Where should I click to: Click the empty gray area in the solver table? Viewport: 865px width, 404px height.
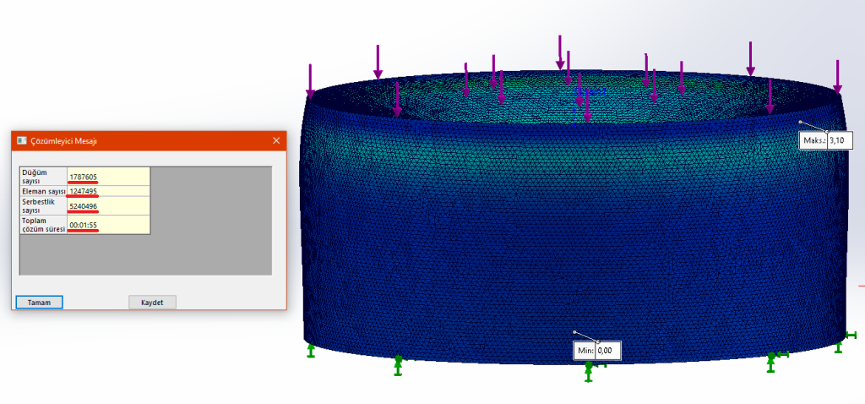[x=211, y=220]
